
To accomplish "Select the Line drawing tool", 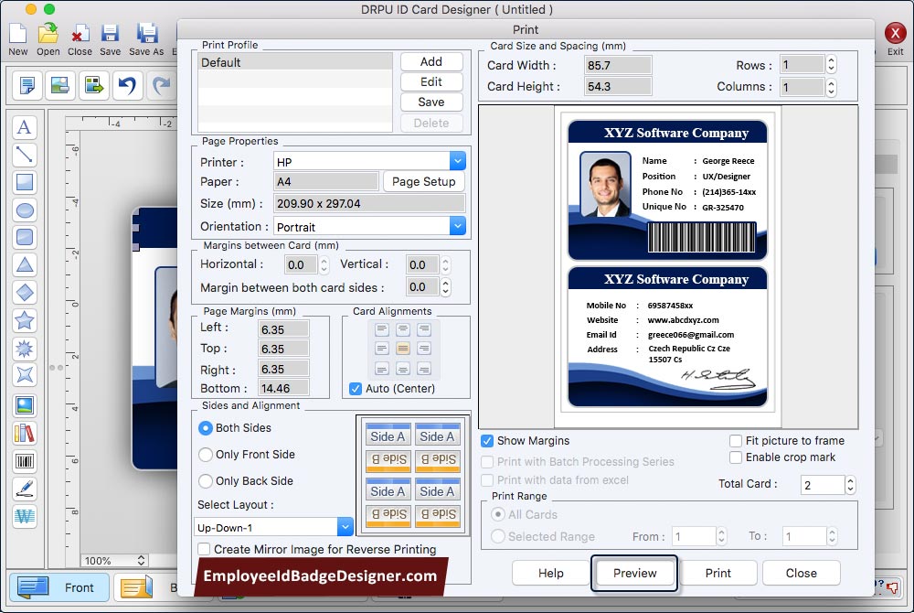I will click(25, 155).
